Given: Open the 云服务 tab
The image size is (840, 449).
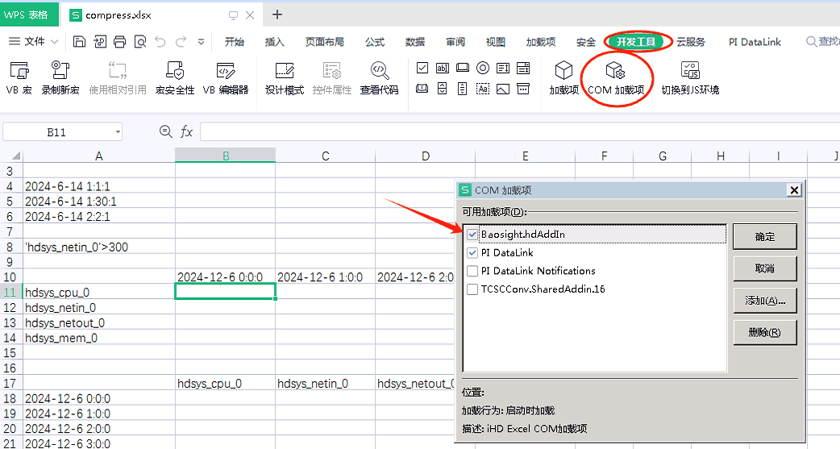Looking at the screenshot, I should click(x=691, y=41).
